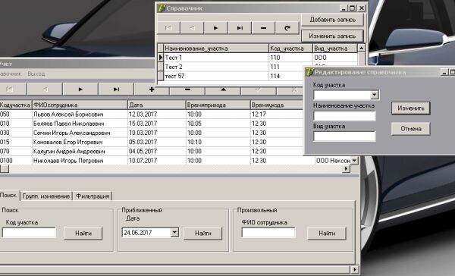Click Добавить запись button

click(x=333, y=20)
